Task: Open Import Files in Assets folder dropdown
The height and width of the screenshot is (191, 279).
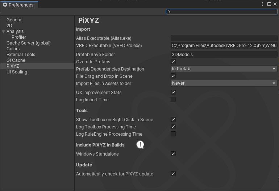Action: point(224,83)
